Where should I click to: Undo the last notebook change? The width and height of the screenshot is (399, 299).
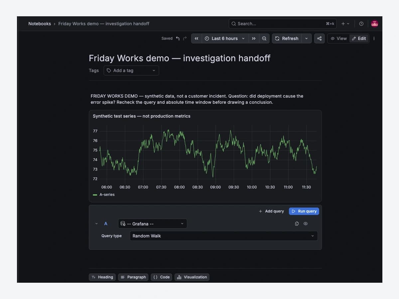(x=178, y=39)
